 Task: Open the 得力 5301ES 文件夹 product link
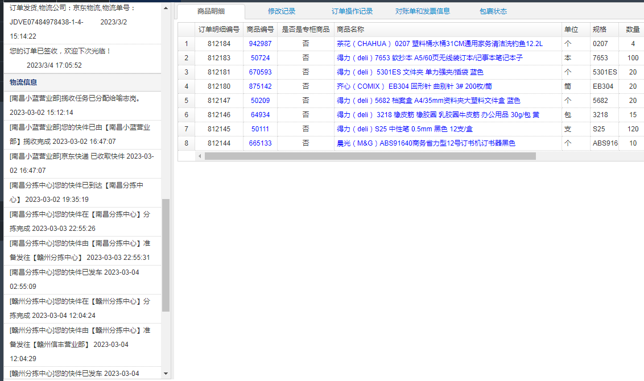[x=410, y=72]
